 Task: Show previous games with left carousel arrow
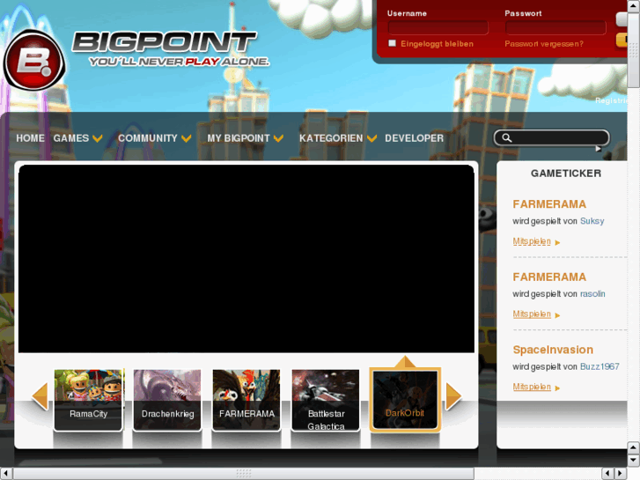click(40, 395)
